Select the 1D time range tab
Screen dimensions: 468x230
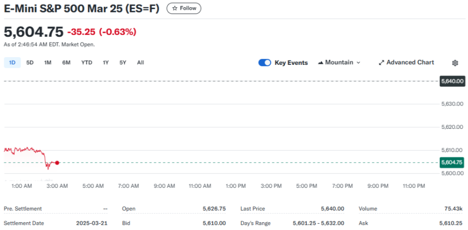[x=12, y=62]
